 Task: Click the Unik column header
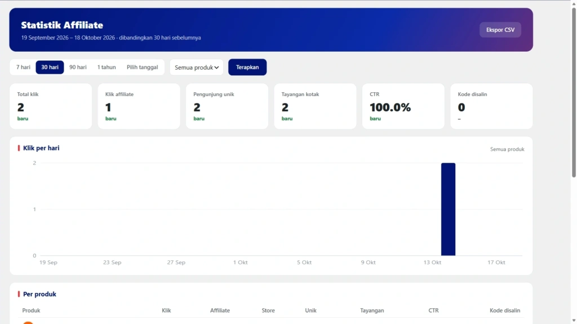click(310, 310)
